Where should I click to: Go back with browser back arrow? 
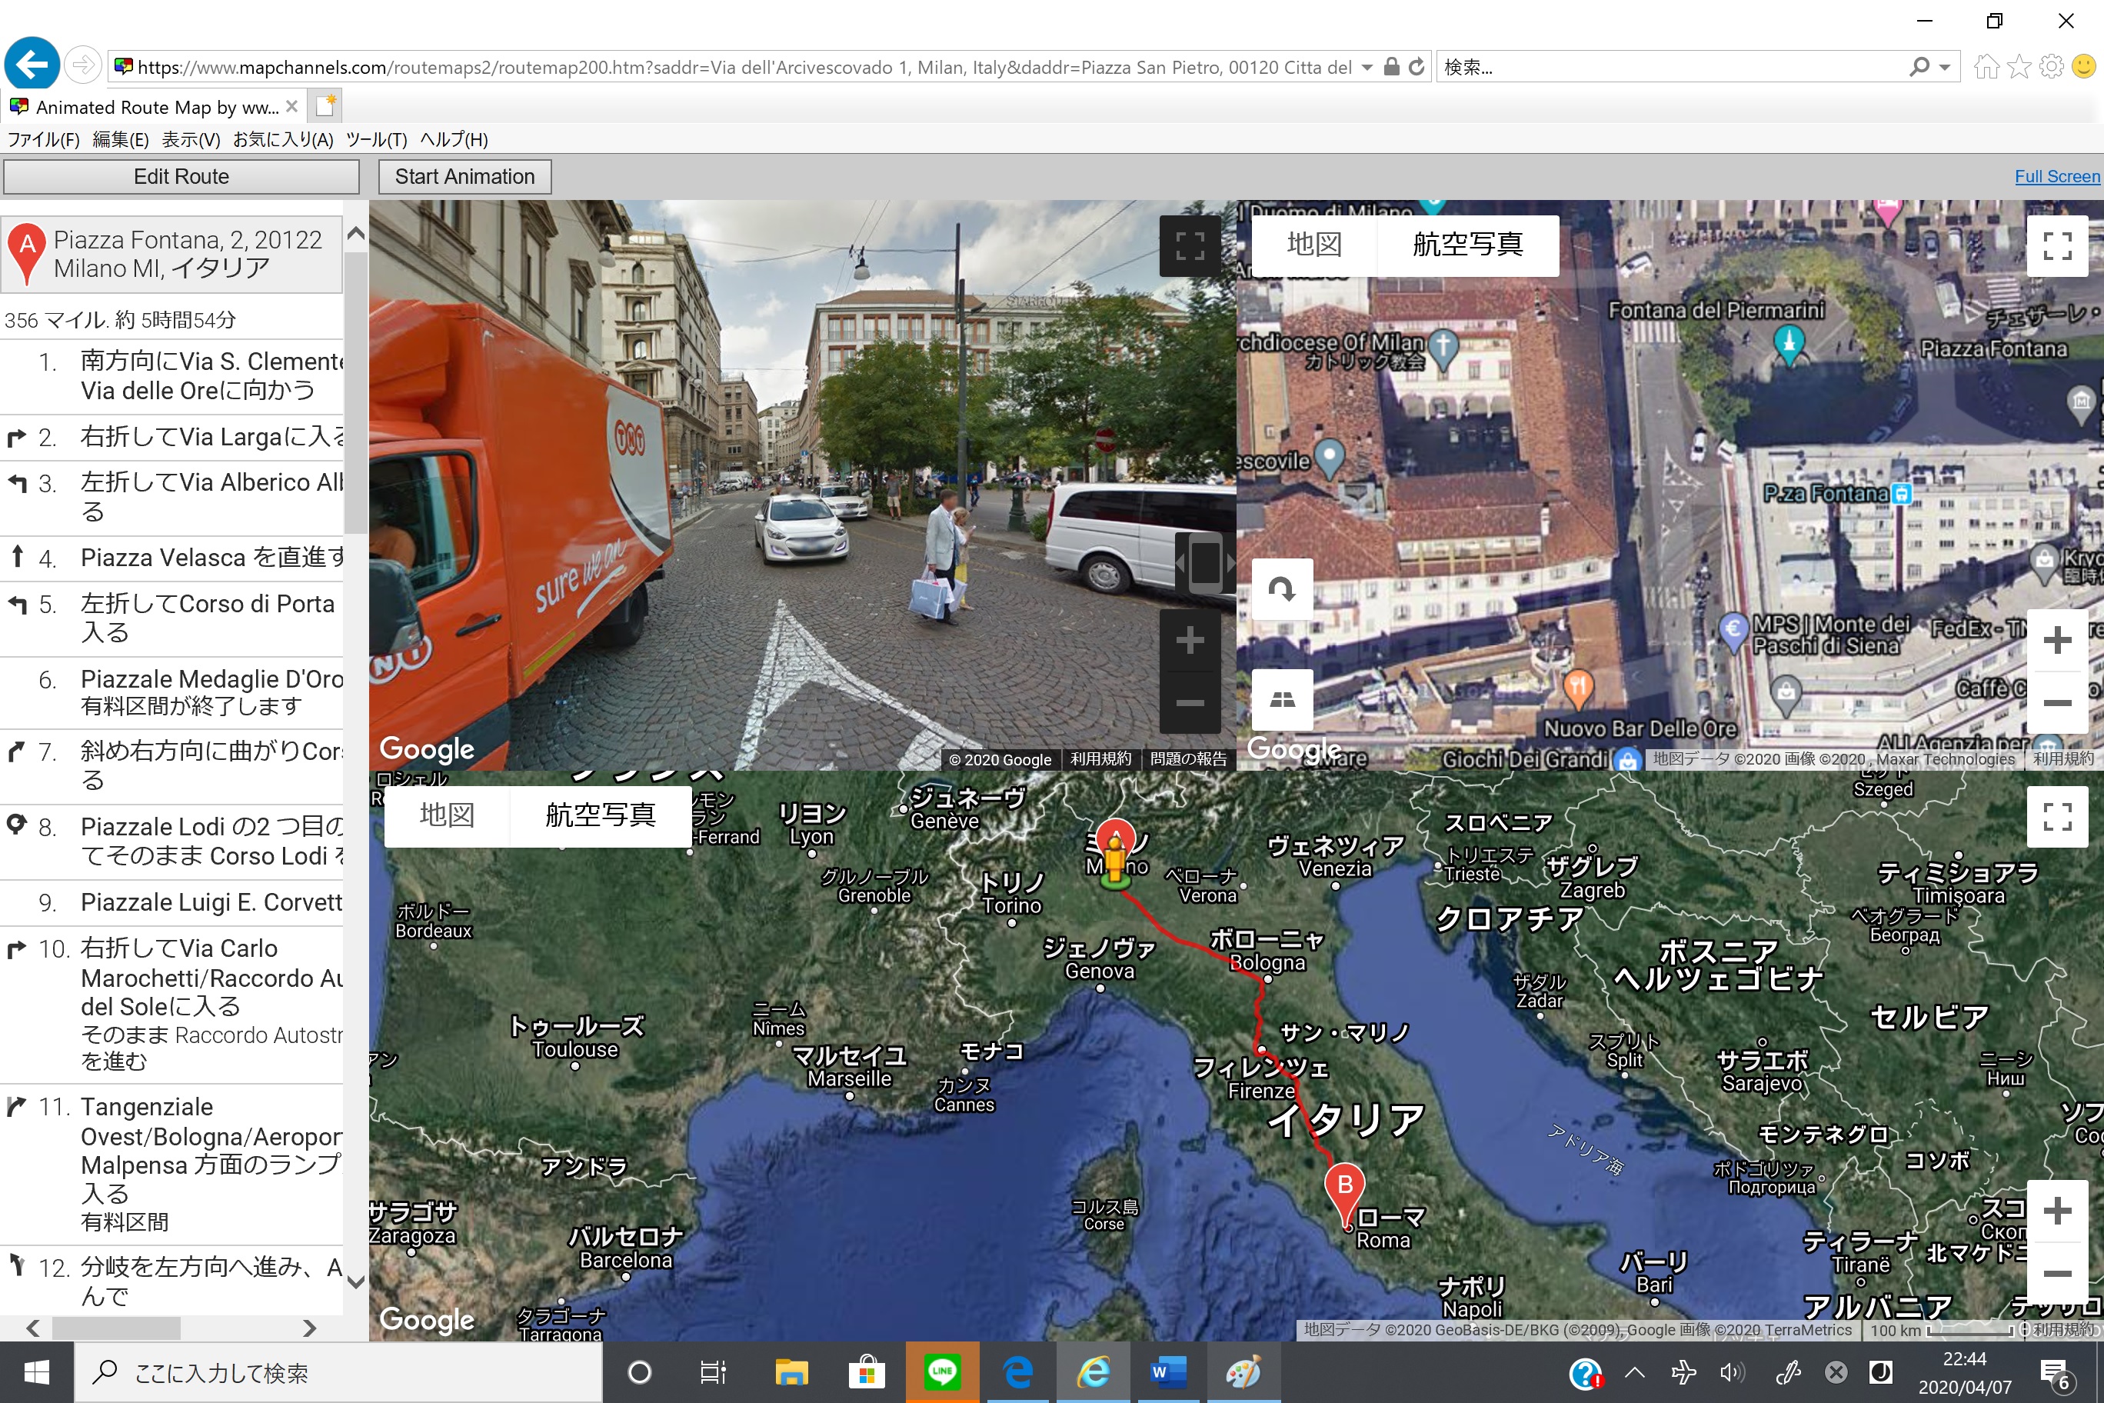tap(32, 65)
